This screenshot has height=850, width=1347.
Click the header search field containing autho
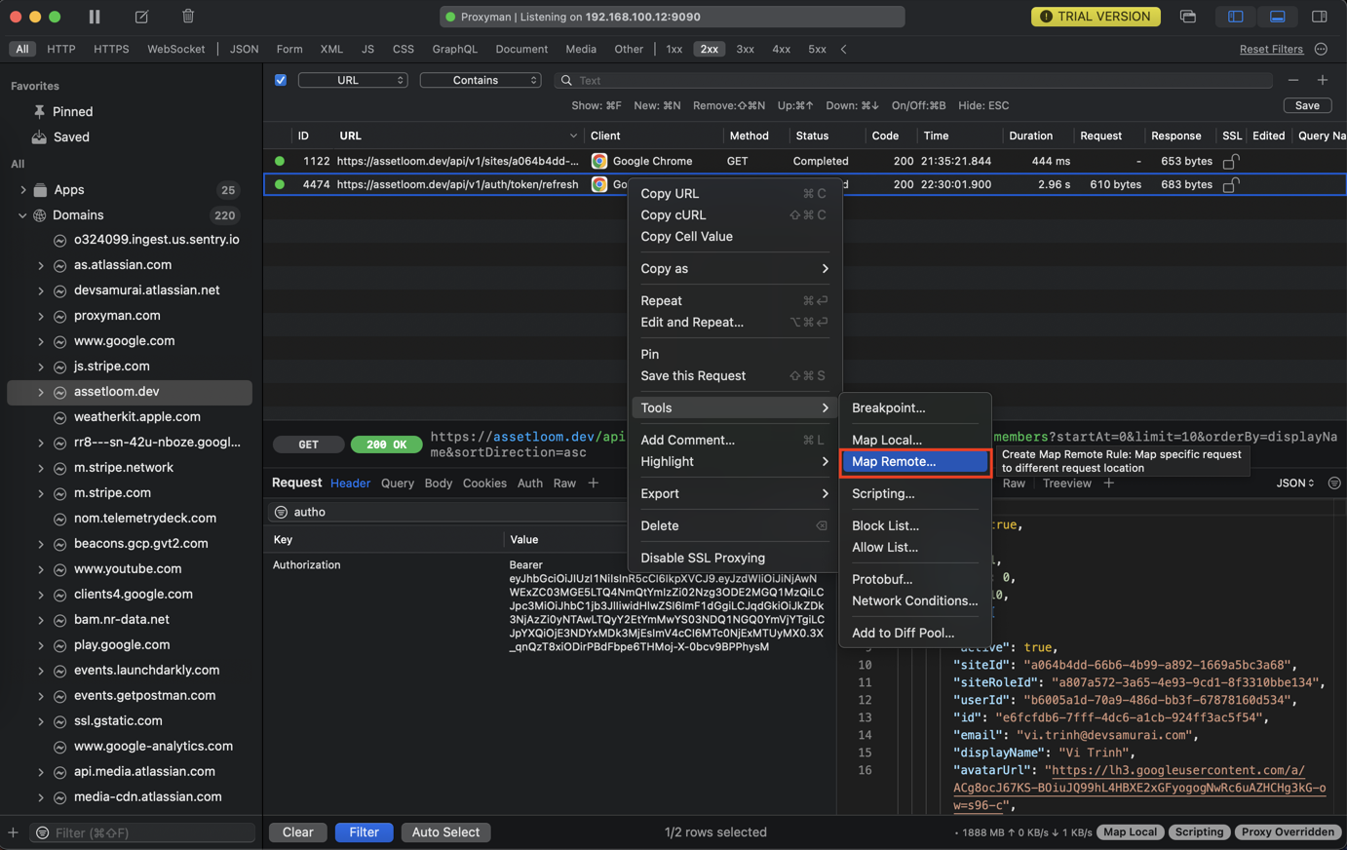[x=448, y=512]
